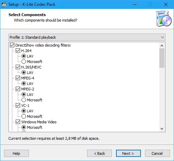
Task: Toggle the H.264 checkbox
Action: [x=18, y=51]
